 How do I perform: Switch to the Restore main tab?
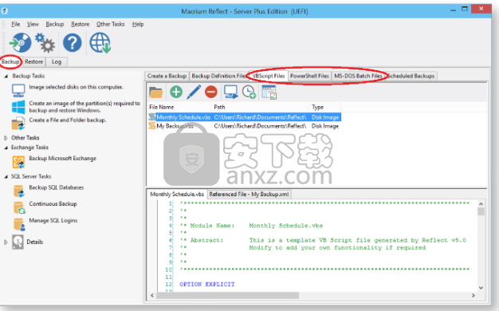click(x=33, y=61)
